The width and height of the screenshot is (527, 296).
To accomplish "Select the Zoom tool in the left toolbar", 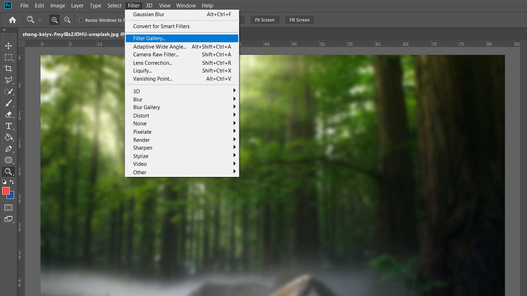I will click(x=8, y=172).
